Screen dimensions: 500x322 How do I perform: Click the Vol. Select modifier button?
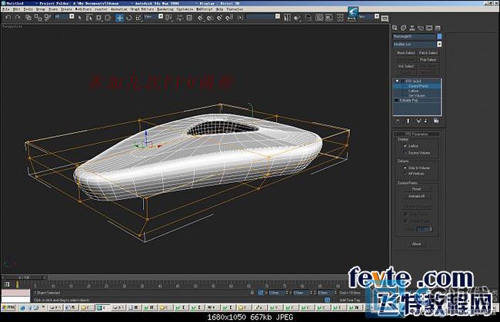405,66
